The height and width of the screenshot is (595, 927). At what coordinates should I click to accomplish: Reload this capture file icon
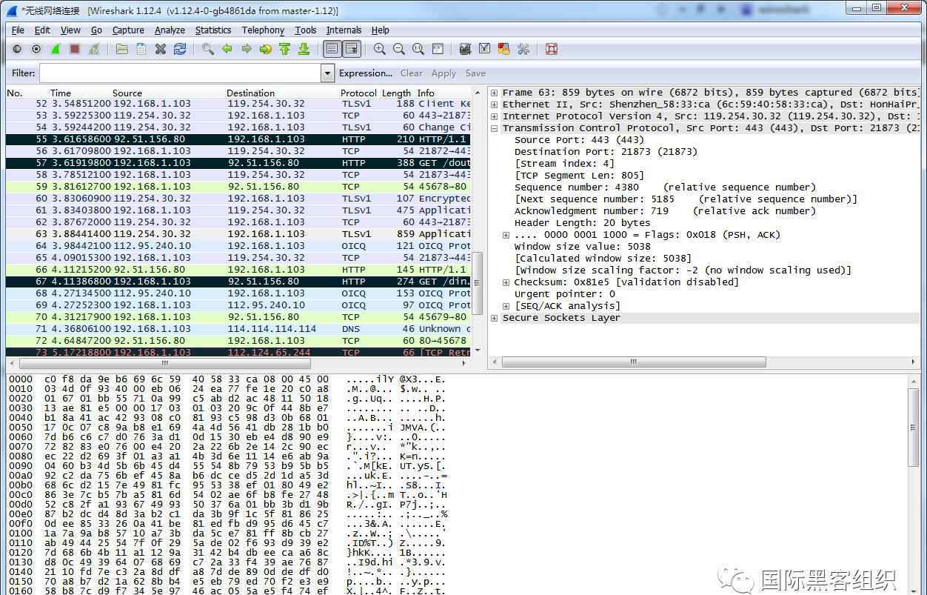(180, 49)
